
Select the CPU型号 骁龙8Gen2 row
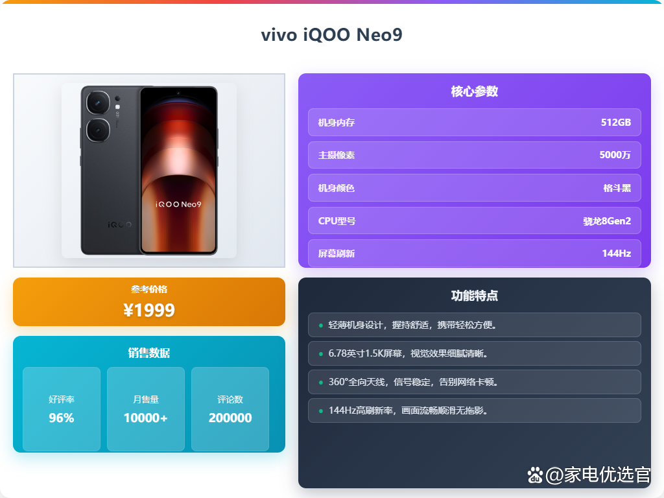[474, 220]
